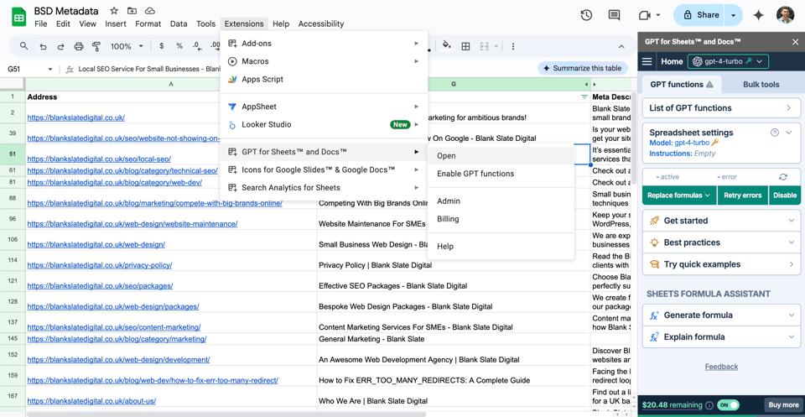Refresh the formula status counts
The height and width of the screenshot is (417, 805).
[x=783, y=177]
